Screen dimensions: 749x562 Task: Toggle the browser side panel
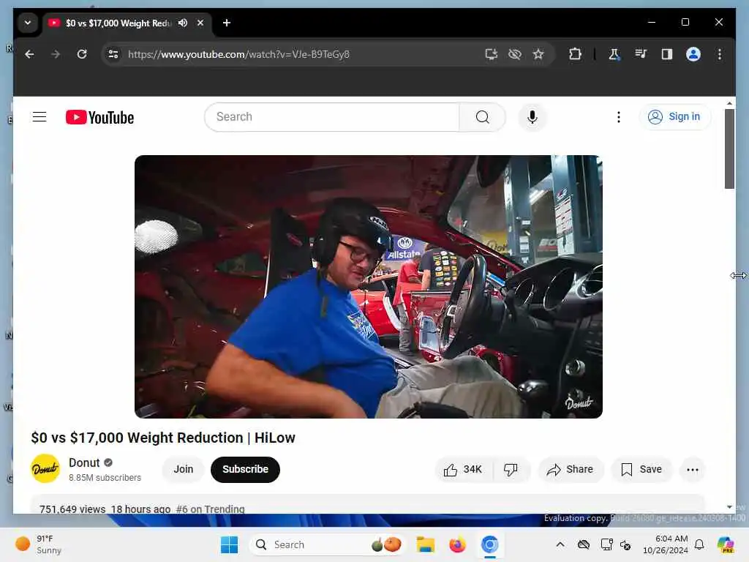point(667,54)
